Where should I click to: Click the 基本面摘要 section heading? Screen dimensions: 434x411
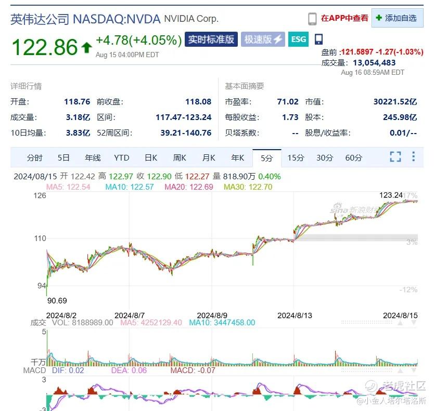(x=245, y=86)
